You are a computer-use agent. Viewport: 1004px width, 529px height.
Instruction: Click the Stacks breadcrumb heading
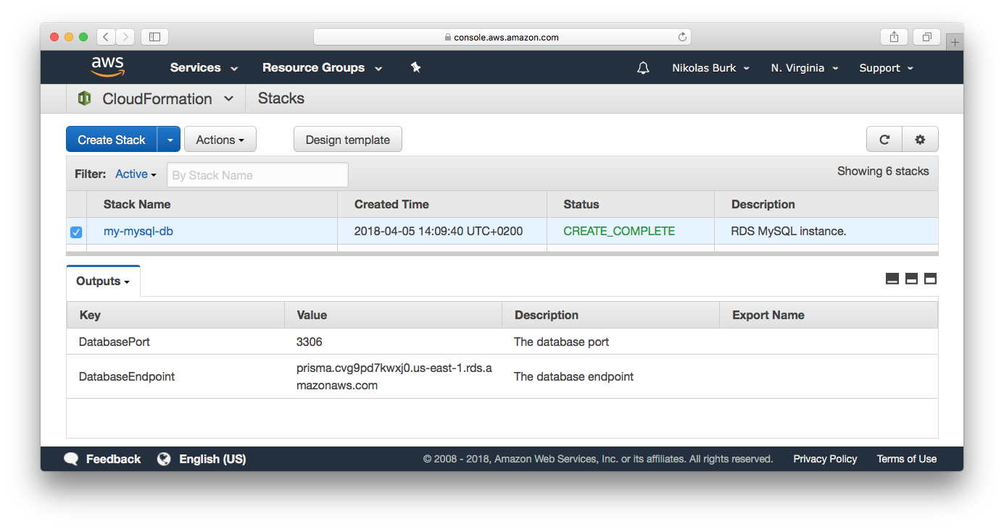(281, 98)
